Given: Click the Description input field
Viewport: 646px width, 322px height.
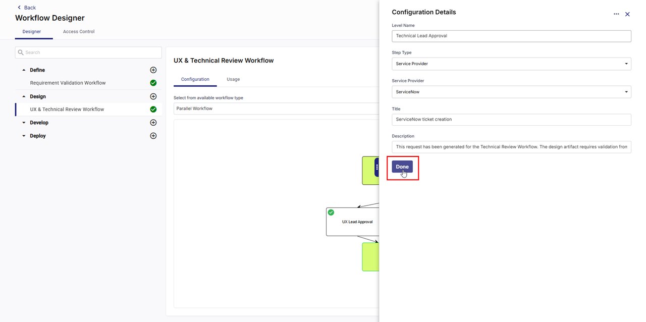Looking at the screenshot, I should click(x=511, y=147).
